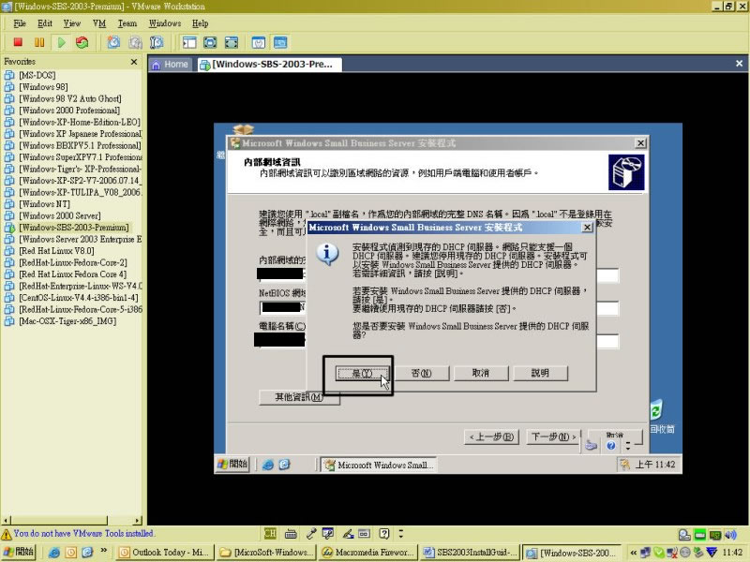This screenshot has width=750, height=562.
Task: Click the Console view toolbar icon
Action: coord(280,42)
